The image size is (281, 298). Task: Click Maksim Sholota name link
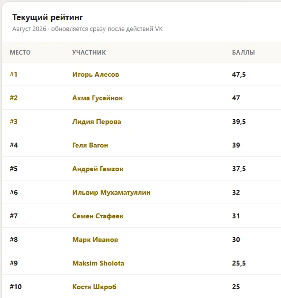[98, 263]
